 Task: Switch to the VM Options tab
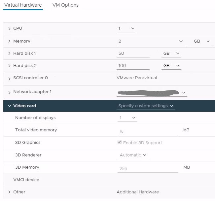point(65,5)
